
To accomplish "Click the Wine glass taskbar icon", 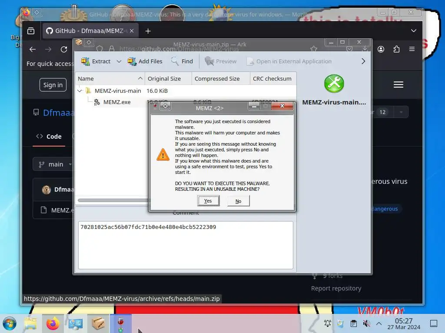I will [121, 323].
